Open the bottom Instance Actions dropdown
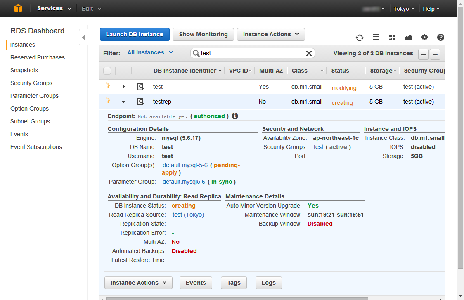 coord(138,283)
